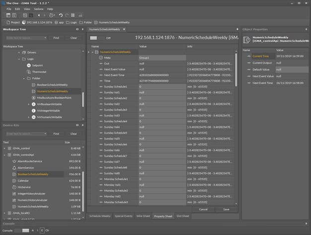311x235 pixels.
Task: Click the Device Kits search field
Action: coord(24,134)
